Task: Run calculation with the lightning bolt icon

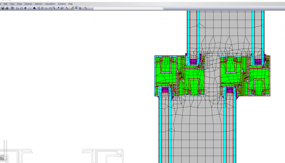Action: click(x=72, y=8)
